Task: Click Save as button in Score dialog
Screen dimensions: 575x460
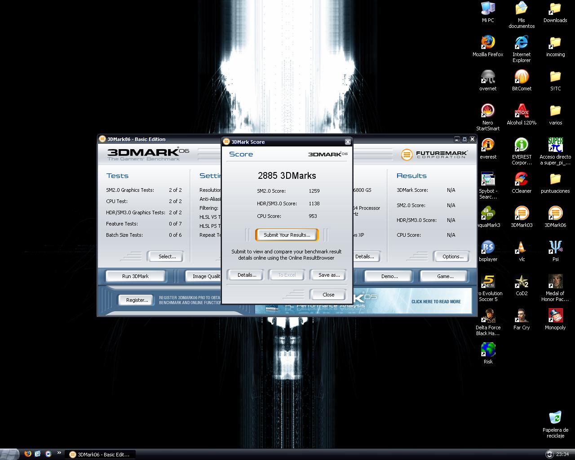Action: point(329,275)
